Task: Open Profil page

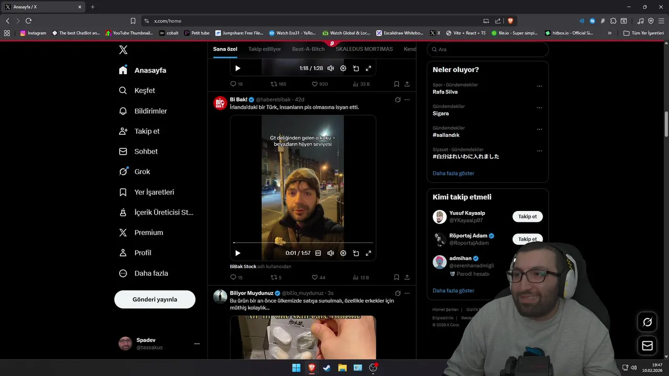Action: tap(135, 253)
